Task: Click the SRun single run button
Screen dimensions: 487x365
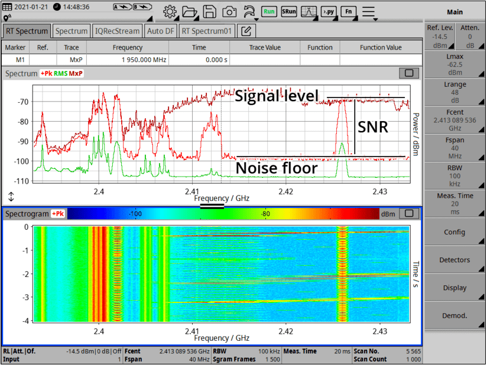Action: pyautogui.click(x=289, y=12)
